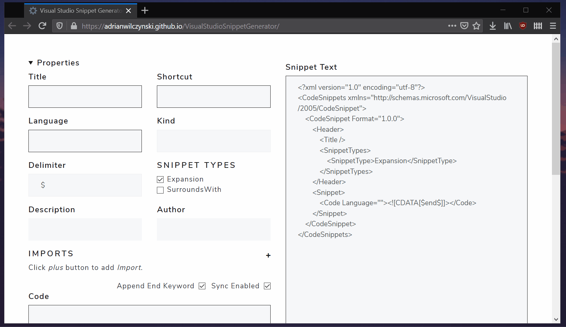The image size is (566, 327).
Task: Click the 'Sync Enabled' label text
Action: (235, 286)
